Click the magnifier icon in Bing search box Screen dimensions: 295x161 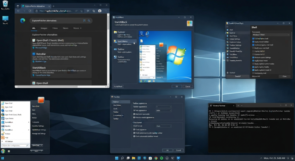tap(89, 21)
